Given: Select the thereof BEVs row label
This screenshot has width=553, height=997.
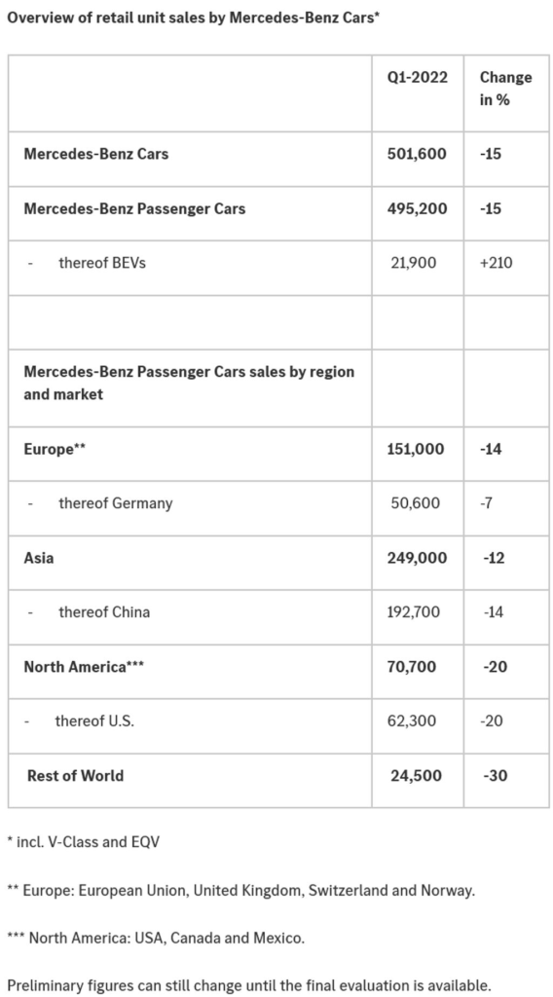Looking at the screenshot, I should [x=101, y=262].
